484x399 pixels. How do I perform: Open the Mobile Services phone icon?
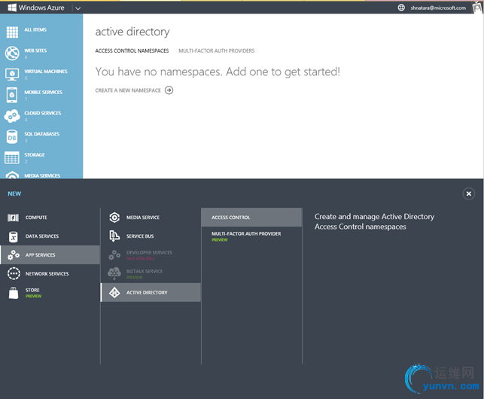(x=12, y=95)
